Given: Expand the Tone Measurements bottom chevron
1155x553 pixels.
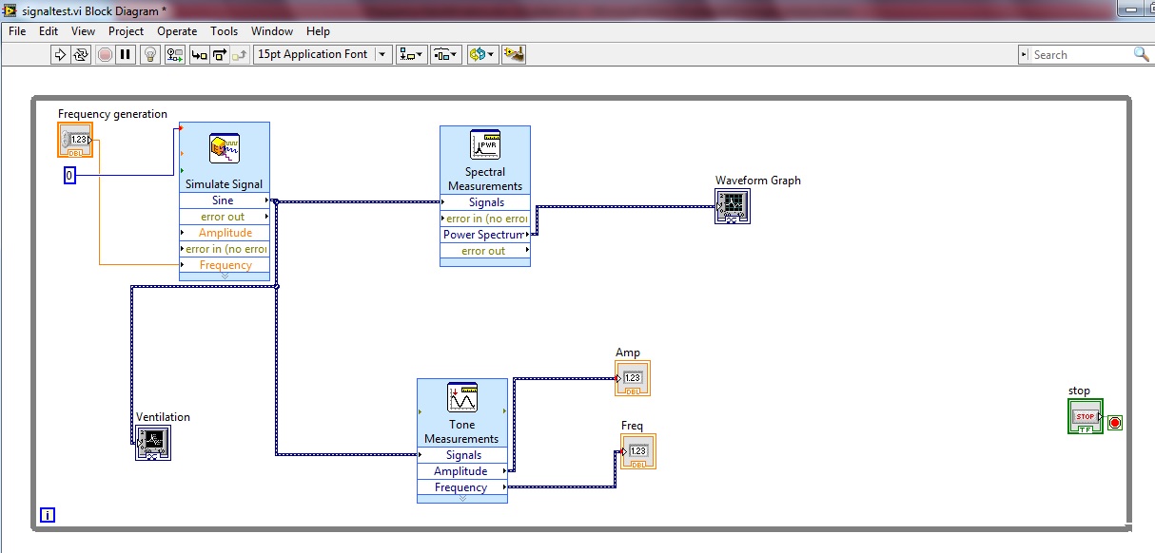Looking at the screenshot, I should click(x=462, y=499).
